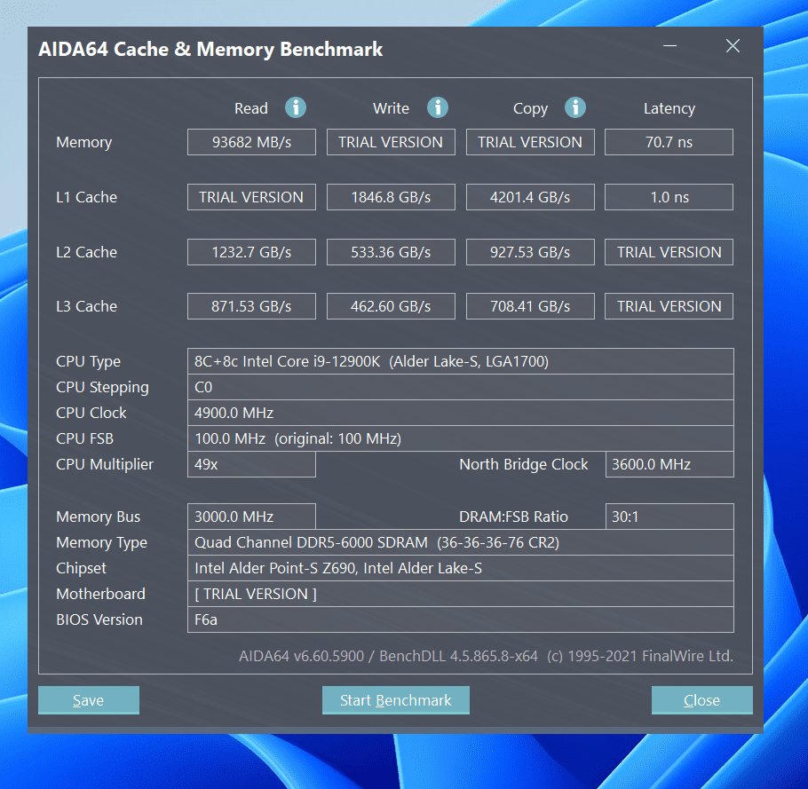The width and height of the screenshot is (808, 789).
Task: Click the Chipset label
Action: click(81, 569)
